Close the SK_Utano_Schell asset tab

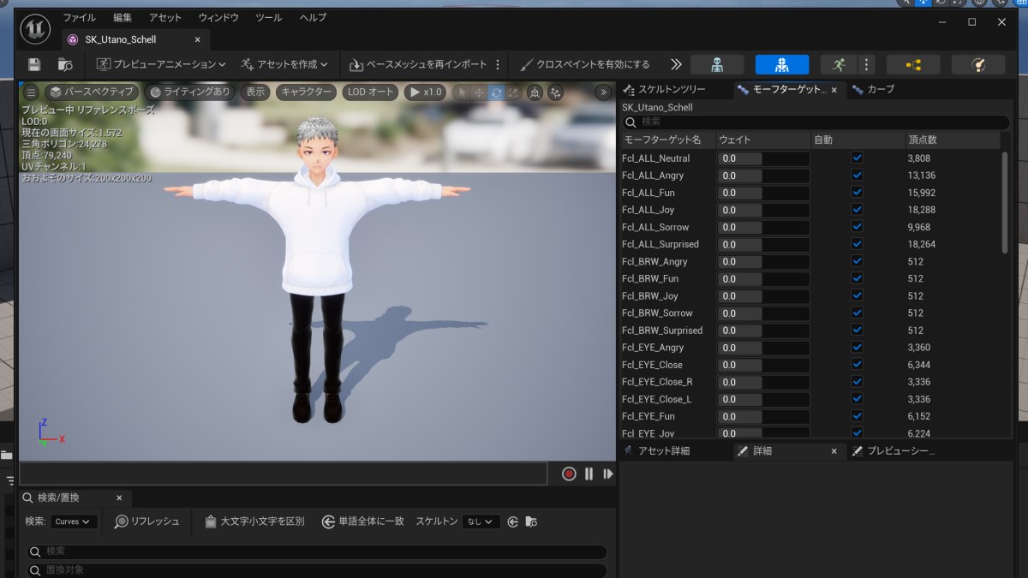point(197,39)
